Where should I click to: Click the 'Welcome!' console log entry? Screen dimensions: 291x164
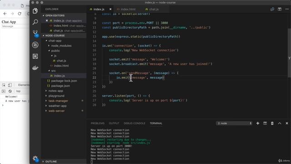coord(11,97)
